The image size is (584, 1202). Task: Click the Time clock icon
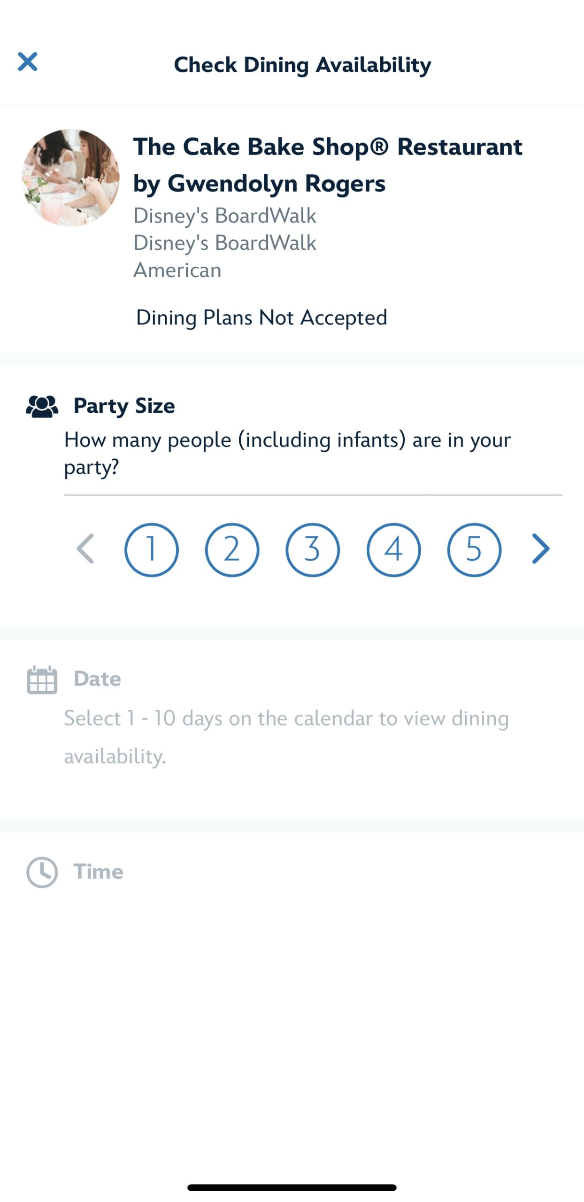(x=42, y=872)
